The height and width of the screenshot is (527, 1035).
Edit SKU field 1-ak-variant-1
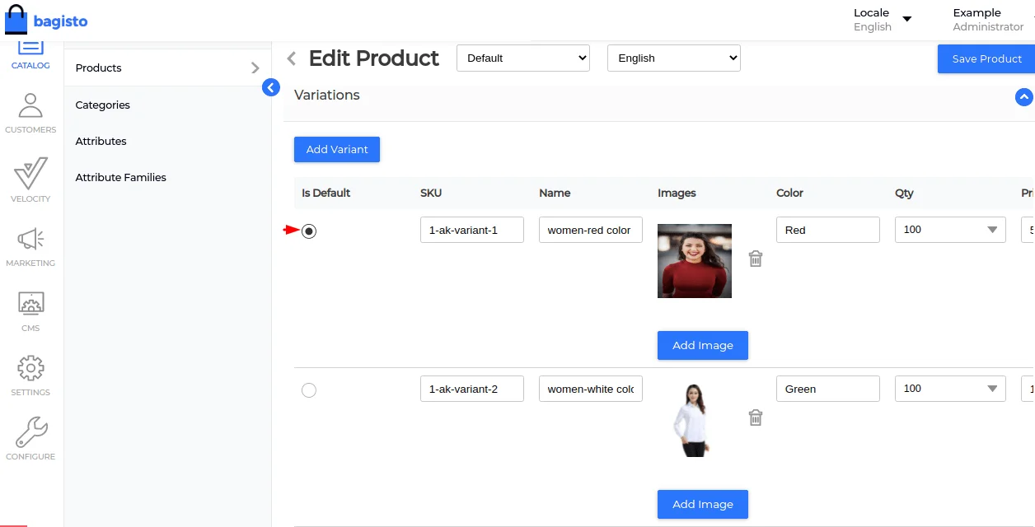pyautogui.click(x=472, y=230)
